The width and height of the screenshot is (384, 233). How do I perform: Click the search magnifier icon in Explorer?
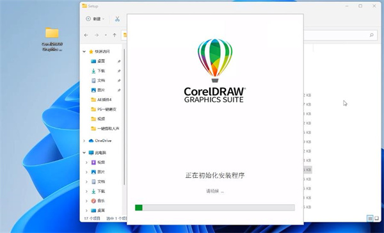tap(371, 35)
